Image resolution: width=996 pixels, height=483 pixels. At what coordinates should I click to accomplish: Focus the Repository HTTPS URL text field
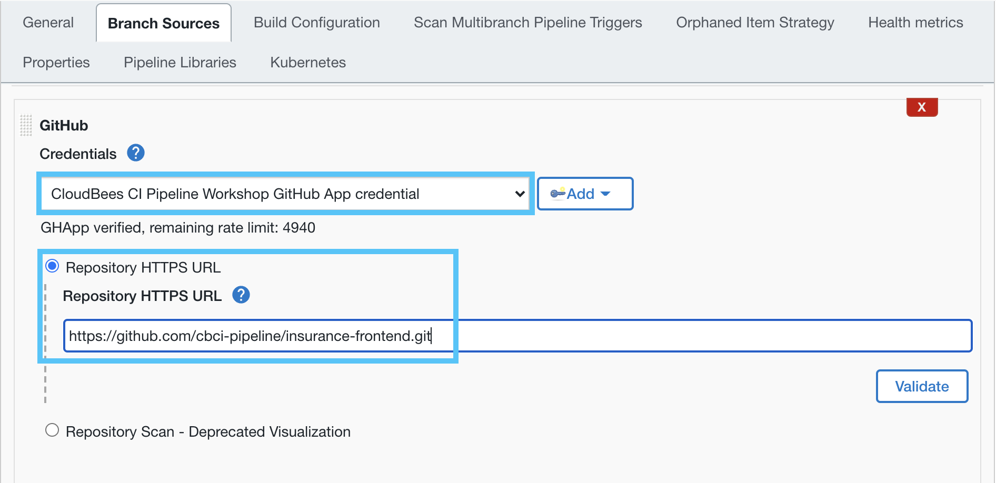[x=517, y=336]
